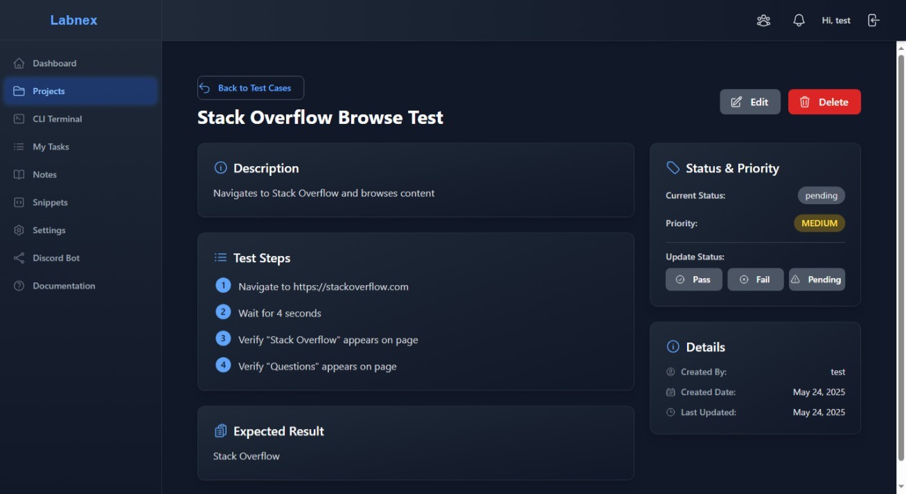906x494 pixels.
Task: Click the Notes book icon
Action: coord(19,174)
